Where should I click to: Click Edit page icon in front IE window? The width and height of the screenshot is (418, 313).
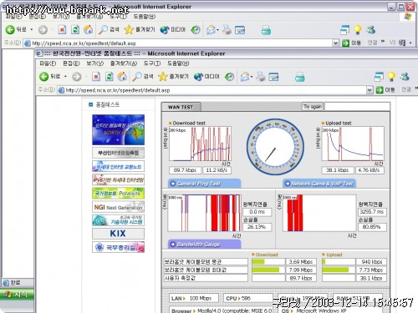273,77
